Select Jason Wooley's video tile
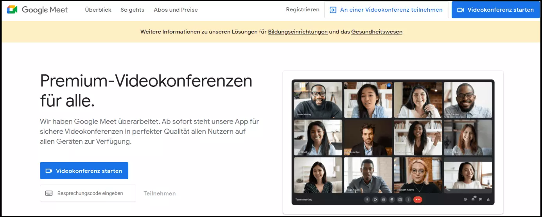Screen dimensions: 542x217 (318, 100)
